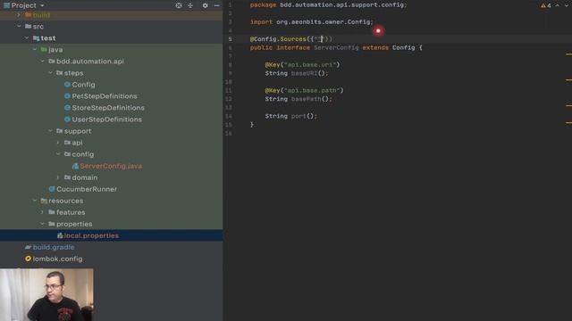Click the java folder icon
This screenshot has height=321, width=572.
point(44,50)
